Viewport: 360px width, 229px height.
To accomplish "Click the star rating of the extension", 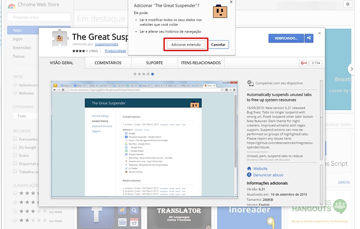I will 80,51.
